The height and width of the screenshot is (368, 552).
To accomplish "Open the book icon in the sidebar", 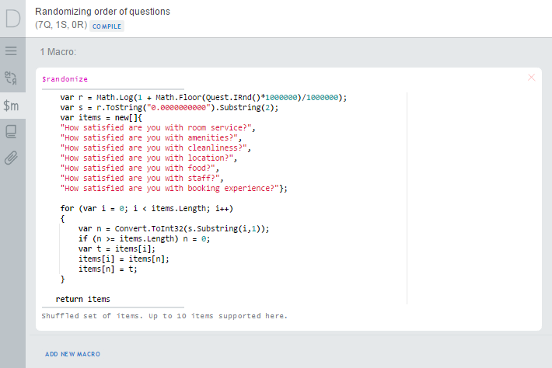I will [x=12, y=131].
